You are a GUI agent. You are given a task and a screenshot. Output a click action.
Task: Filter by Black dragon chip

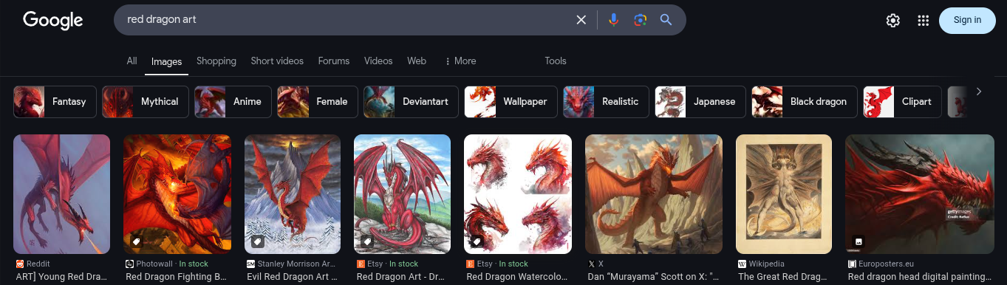coord(805,102)
